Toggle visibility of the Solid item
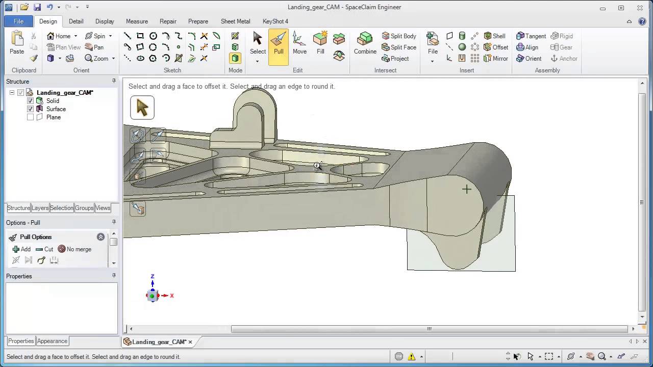The width and height of the screenshot is (653, 367). click(x=30, y=100)
